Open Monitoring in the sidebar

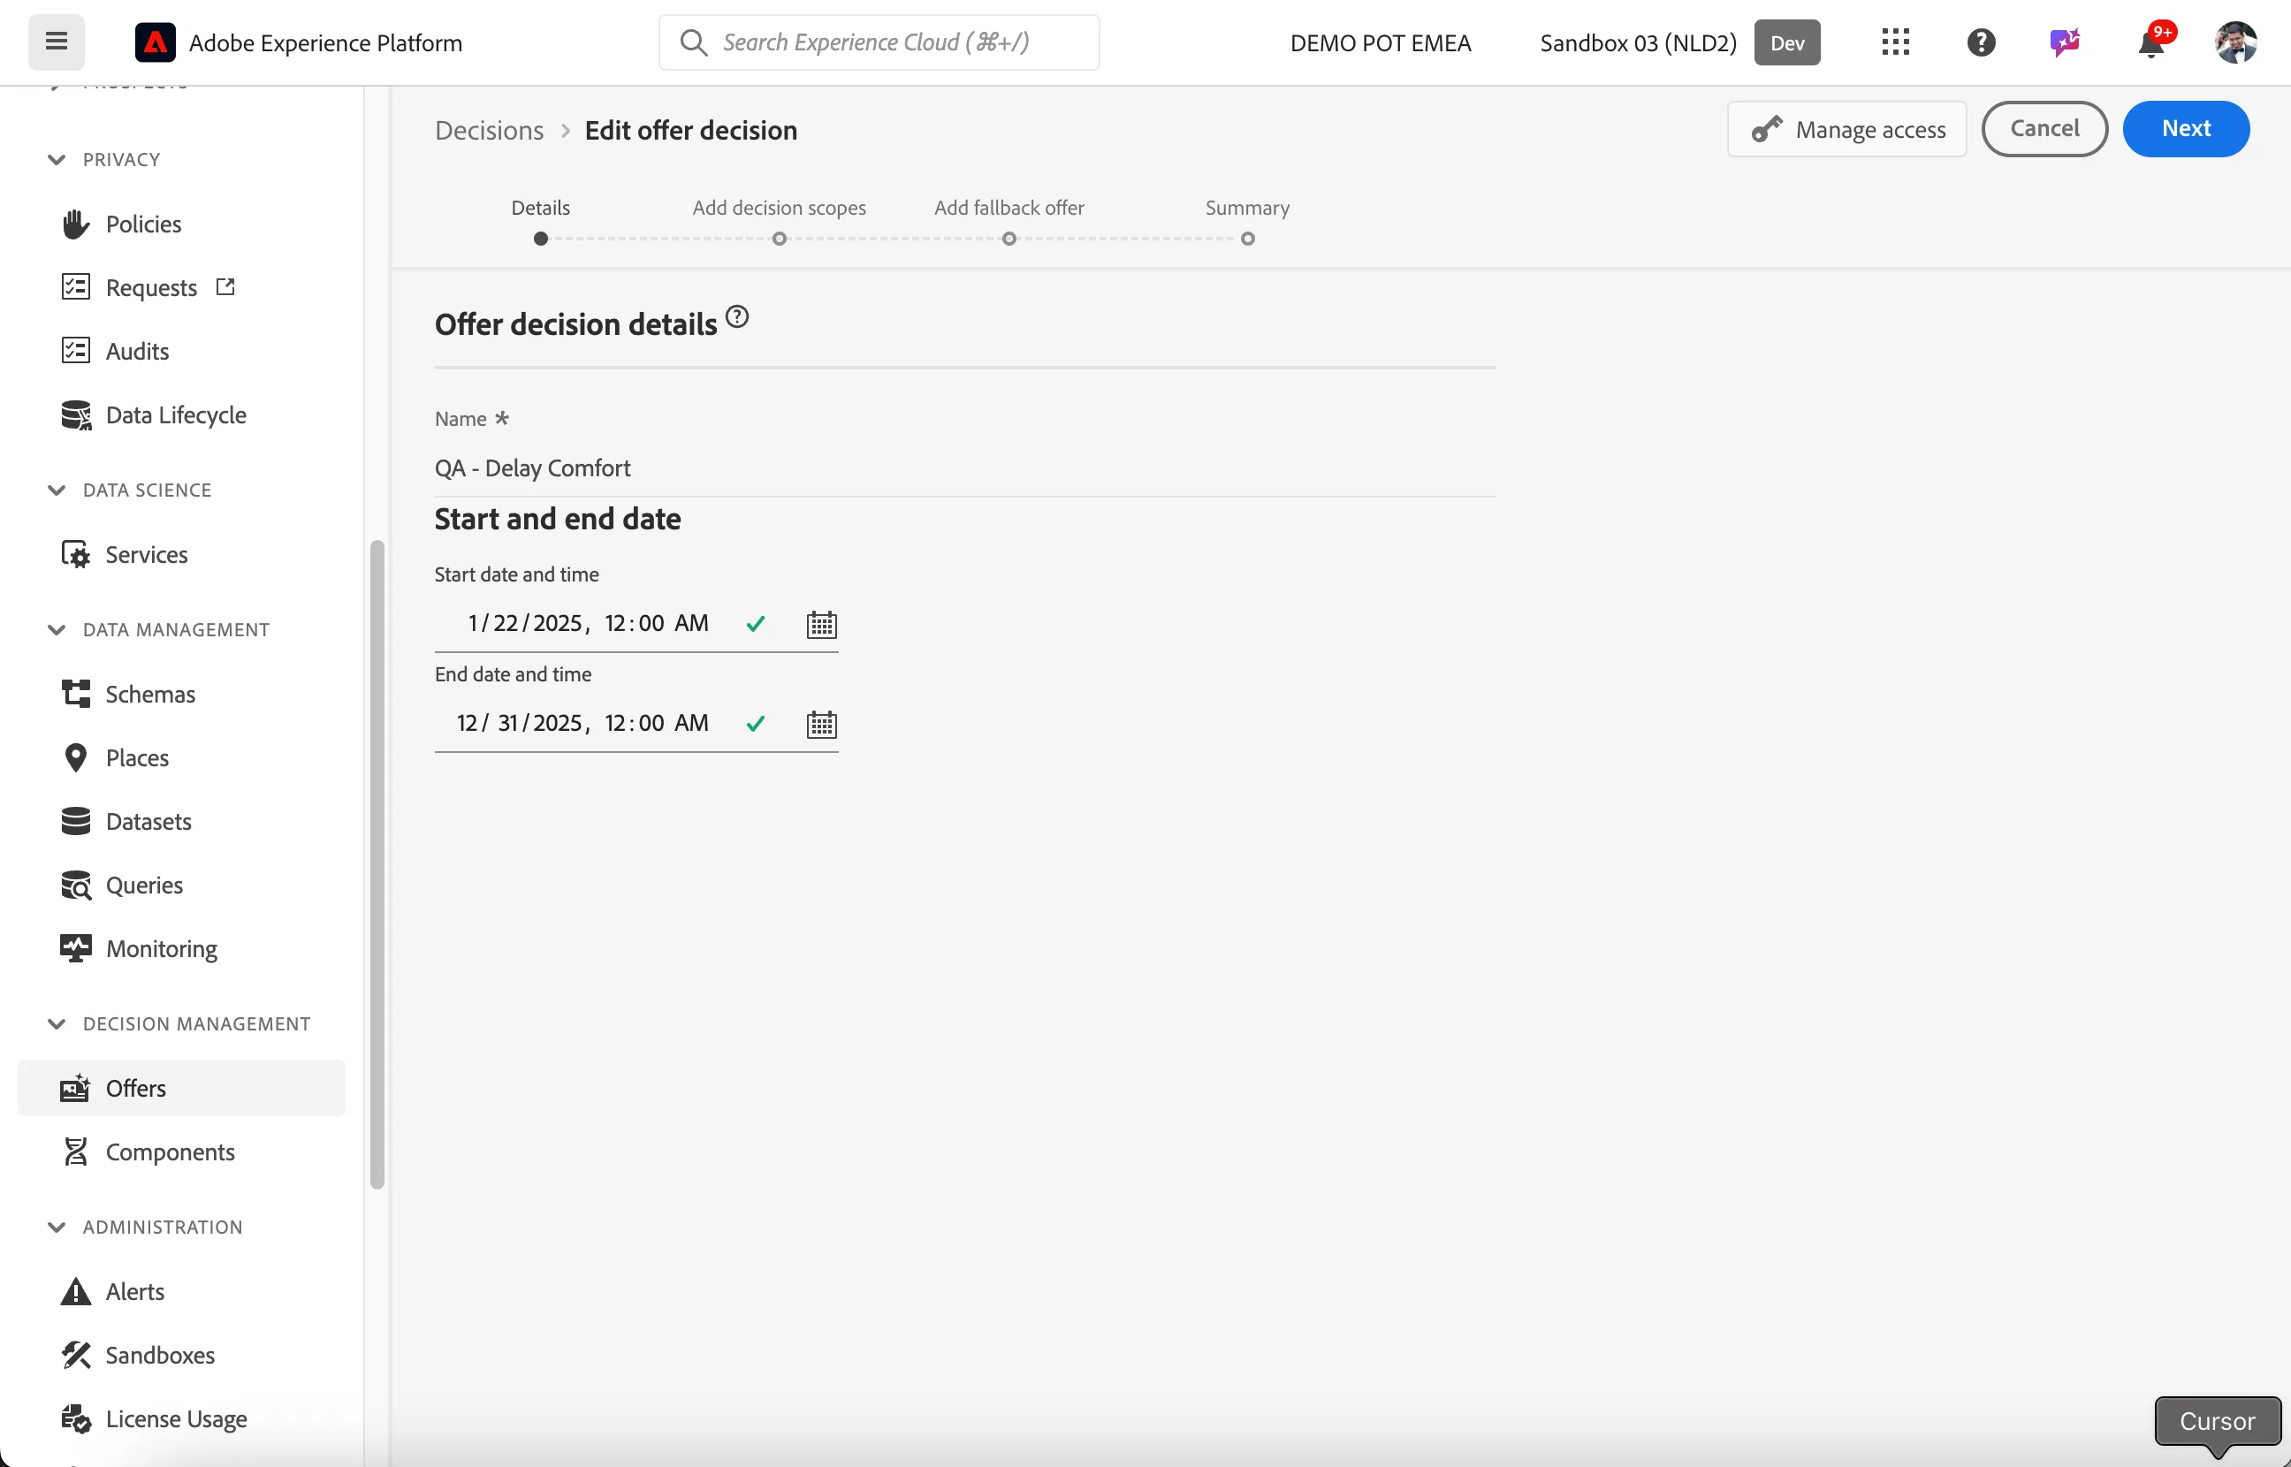pos(181,949)
